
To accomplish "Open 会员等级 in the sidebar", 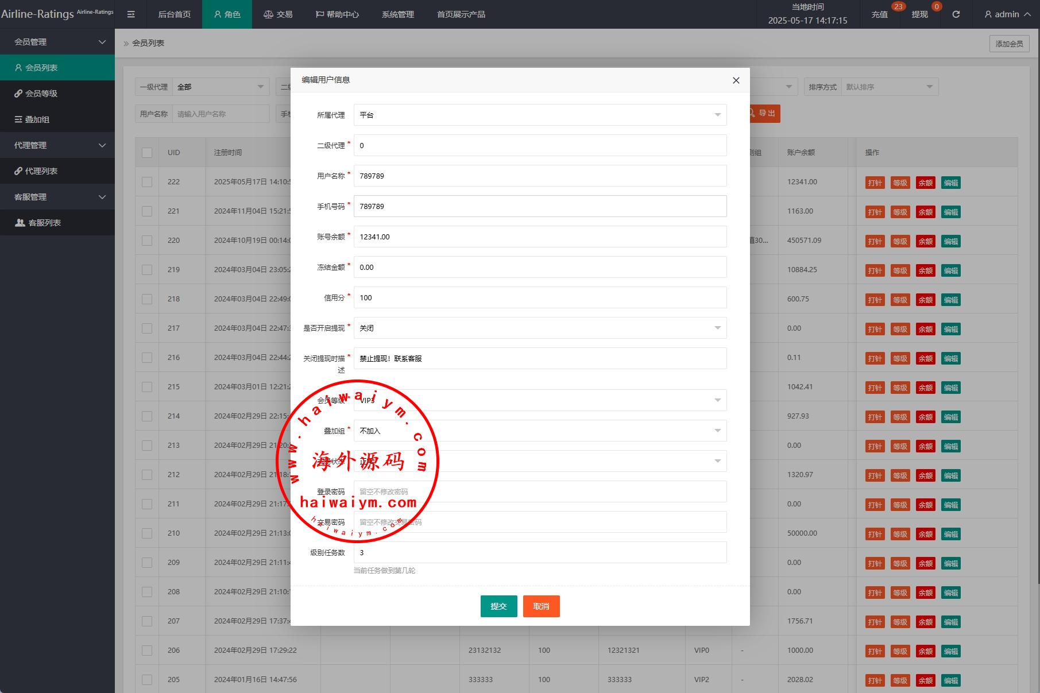I will coord(41,94).
